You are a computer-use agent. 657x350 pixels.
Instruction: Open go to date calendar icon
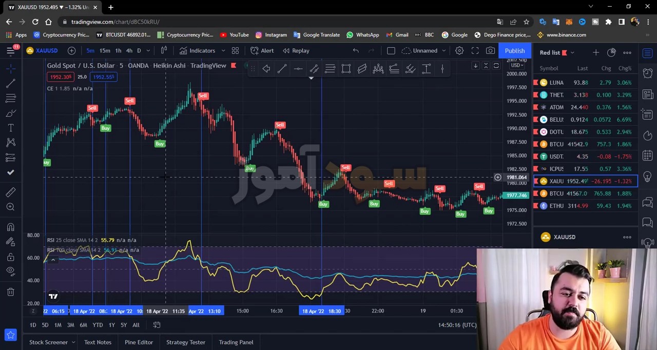click(157, 325)
